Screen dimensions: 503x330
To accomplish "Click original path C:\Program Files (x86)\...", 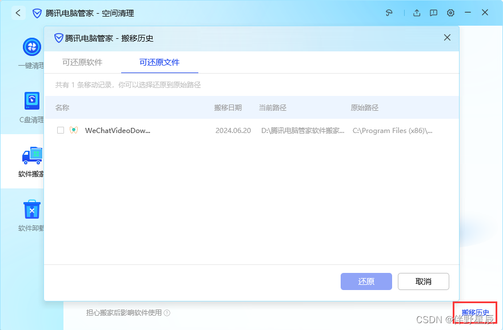I will point(392,131).
